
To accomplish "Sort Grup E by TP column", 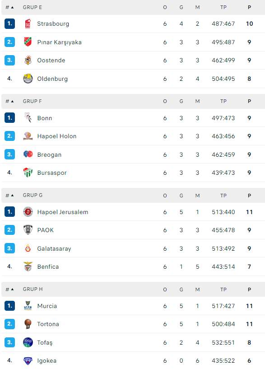I will click(223, 7).
